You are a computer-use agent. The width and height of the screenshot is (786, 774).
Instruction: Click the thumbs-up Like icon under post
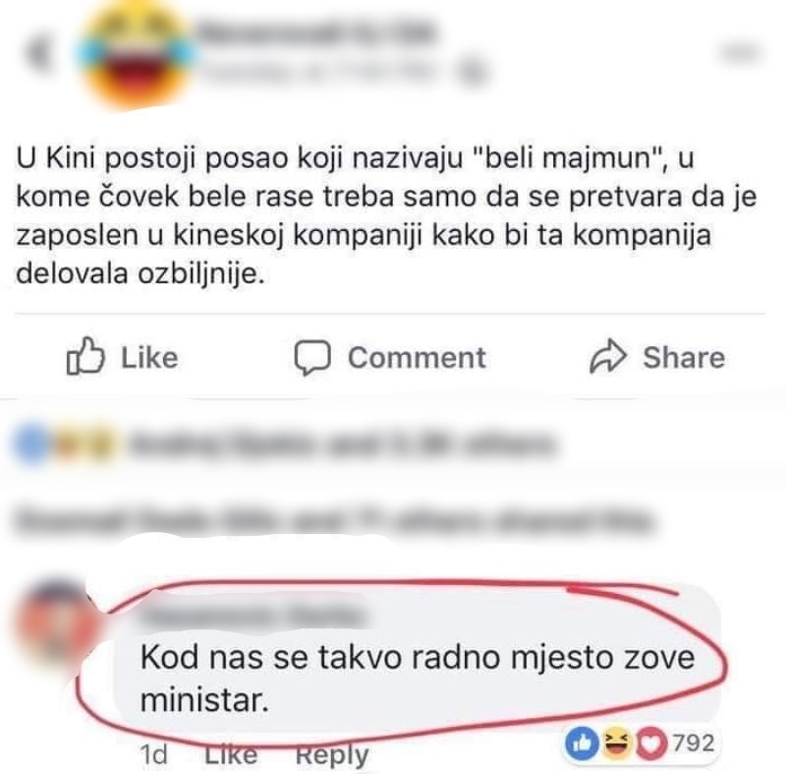click(x=85, y=356)
